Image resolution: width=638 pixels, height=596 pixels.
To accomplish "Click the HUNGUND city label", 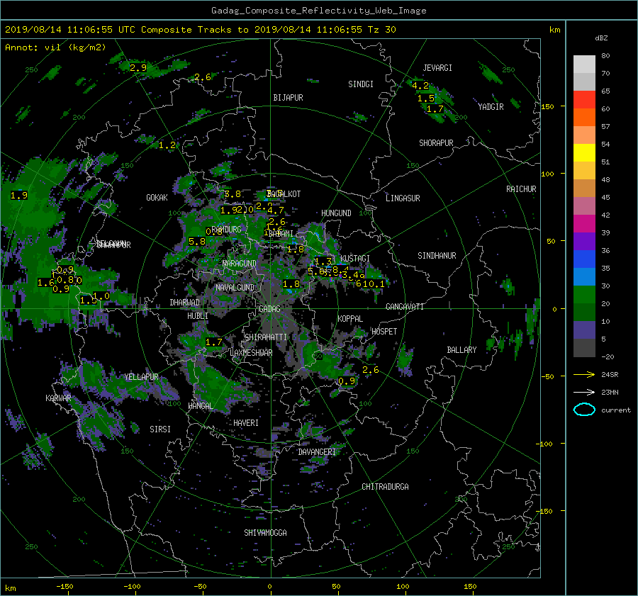I will point(336,213).
